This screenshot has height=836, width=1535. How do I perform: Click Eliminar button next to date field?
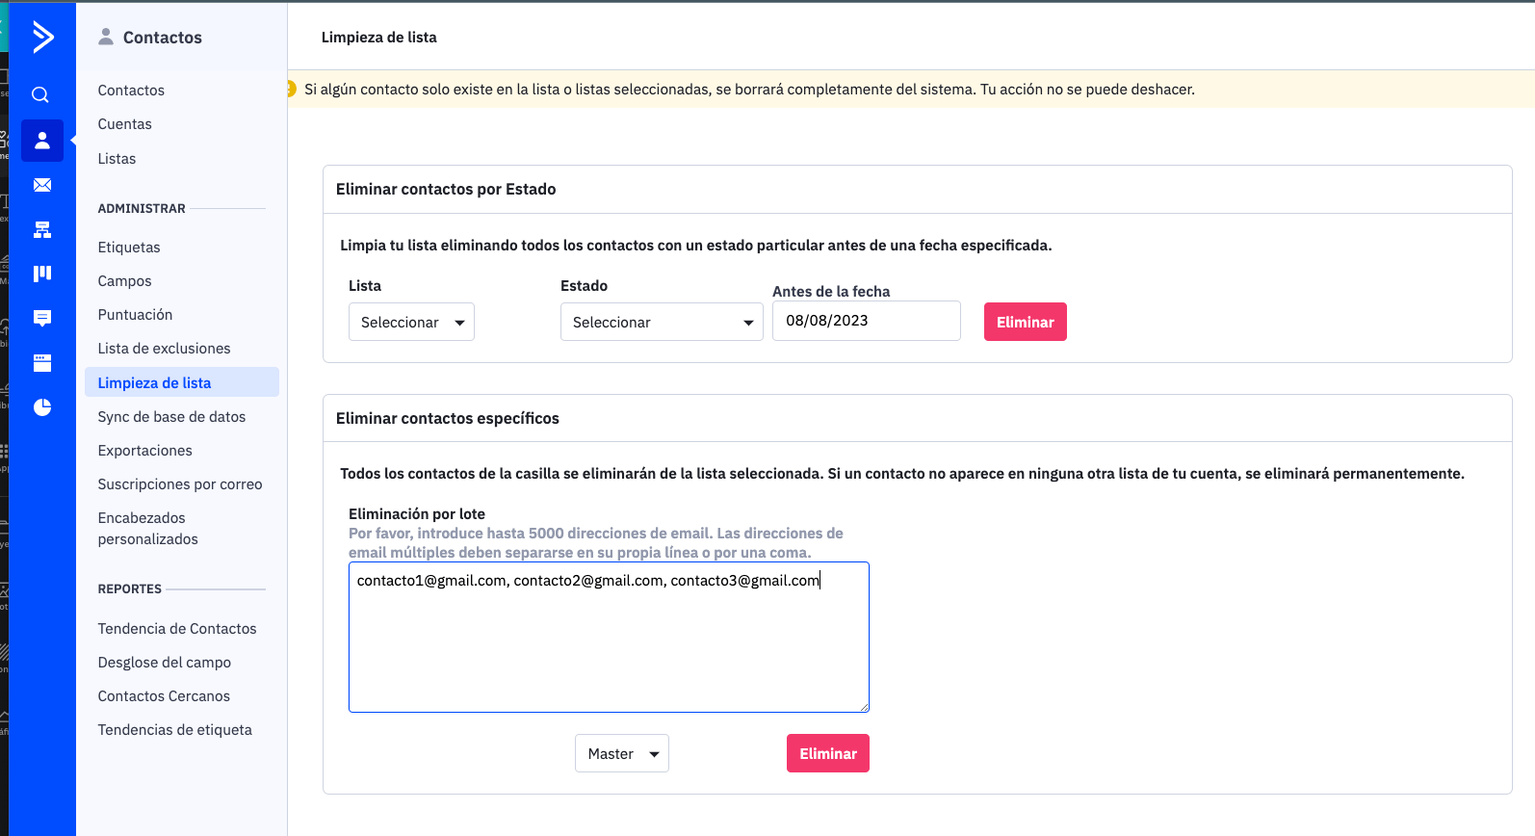(x=1025, y=323)
